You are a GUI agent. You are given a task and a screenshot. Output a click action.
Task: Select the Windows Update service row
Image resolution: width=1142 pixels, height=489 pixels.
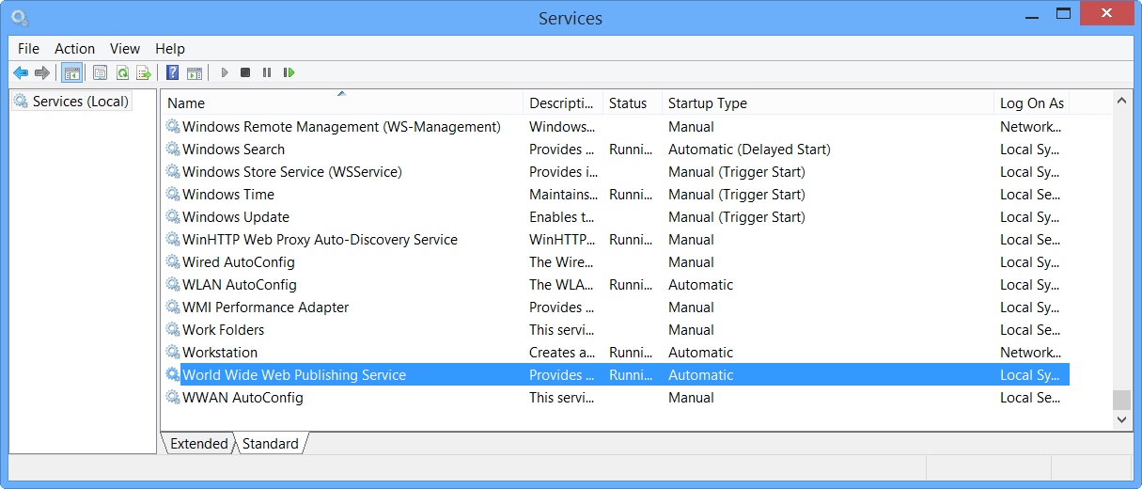236,217
